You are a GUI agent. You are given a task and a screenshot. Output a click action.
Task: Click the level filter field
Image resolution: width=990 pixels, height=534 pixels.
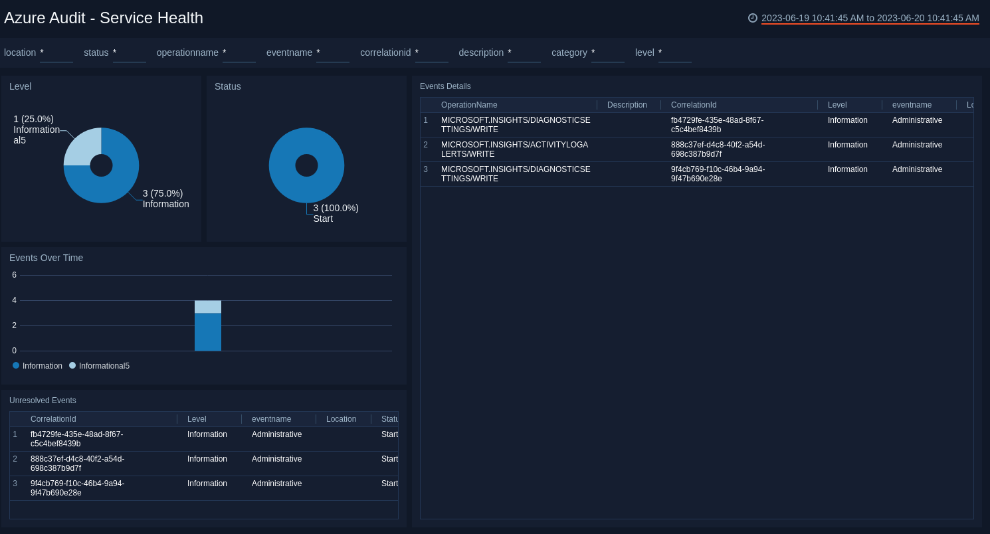pos(675,52)
